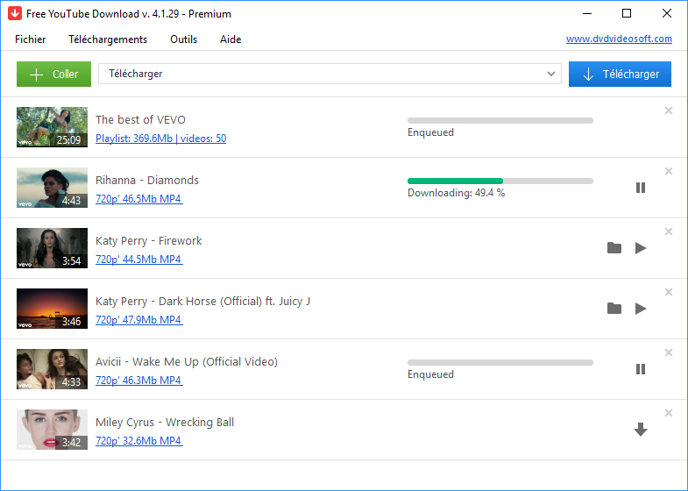Pause the enqueued Avicii - Wake Me Up download
Image resolution: width=688 pixels, height=491 pixels.
641,369
